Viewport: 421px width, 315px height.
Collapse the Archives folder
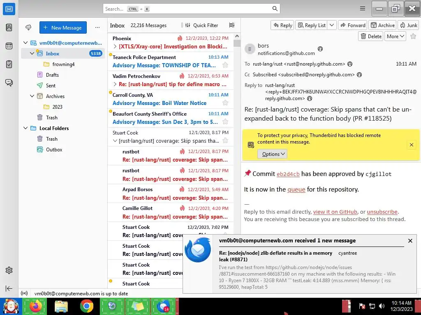[32, 96]
